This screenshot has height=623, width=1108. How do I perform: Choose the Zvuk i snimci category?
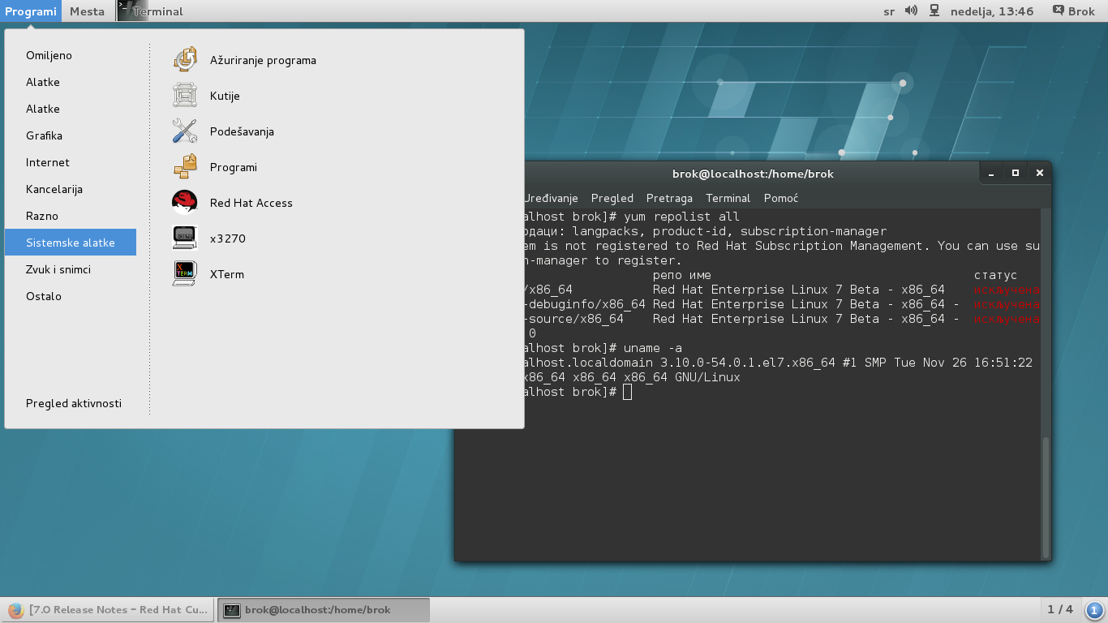(71, 269)
